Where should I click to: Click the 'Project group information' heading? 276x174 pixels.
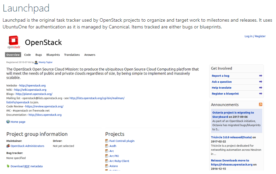click(37, 134)
